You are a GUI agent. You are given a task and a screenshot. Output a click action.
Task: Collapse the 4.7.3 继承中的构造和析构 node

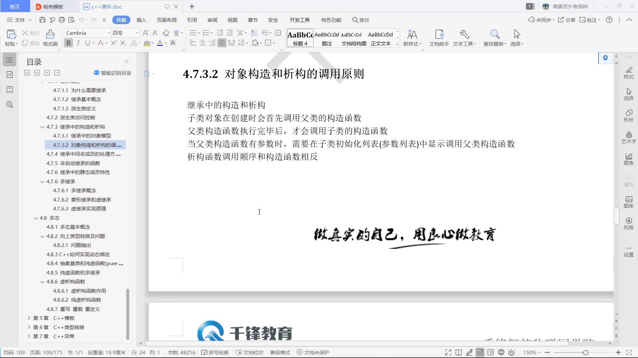42,127
